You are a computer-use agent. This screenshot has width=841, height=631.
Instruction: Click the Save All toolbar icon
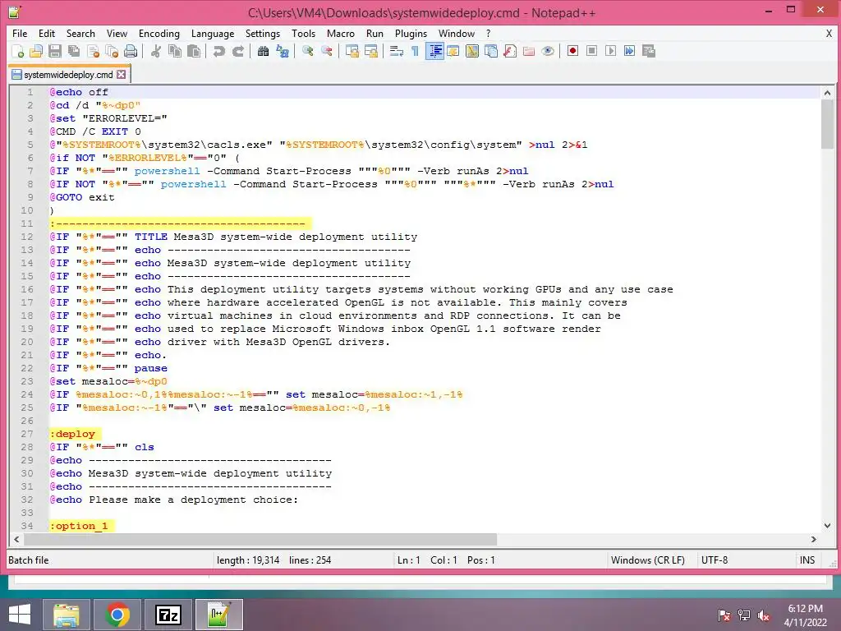[74, 51]
